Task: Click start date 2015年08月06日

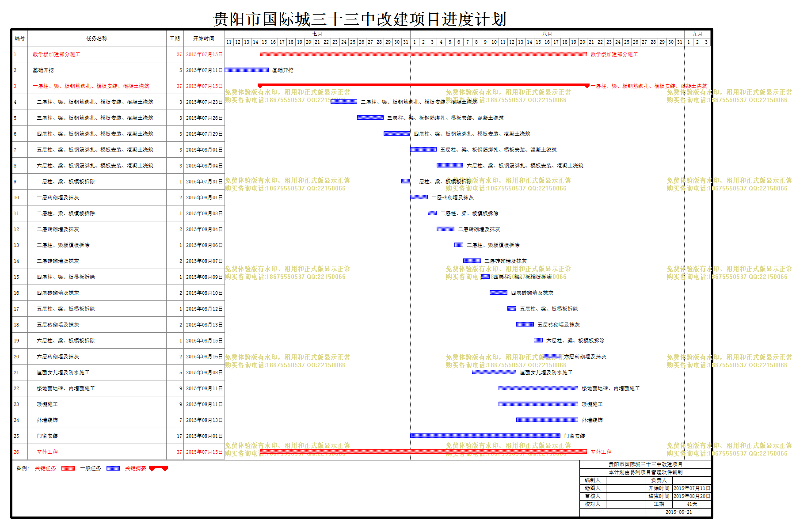Action: coord(204,245)
